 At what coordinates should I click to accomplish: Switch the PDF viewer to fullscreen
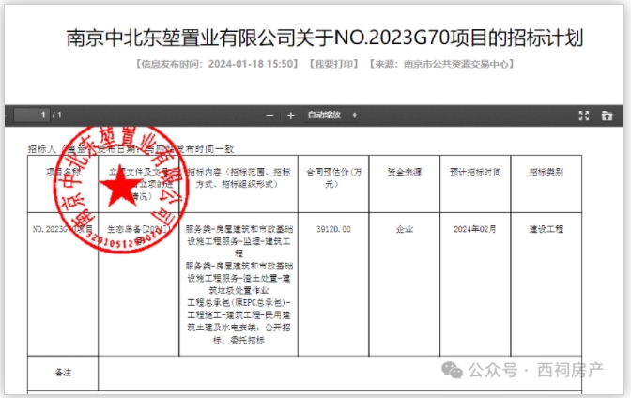pos(583,115)
